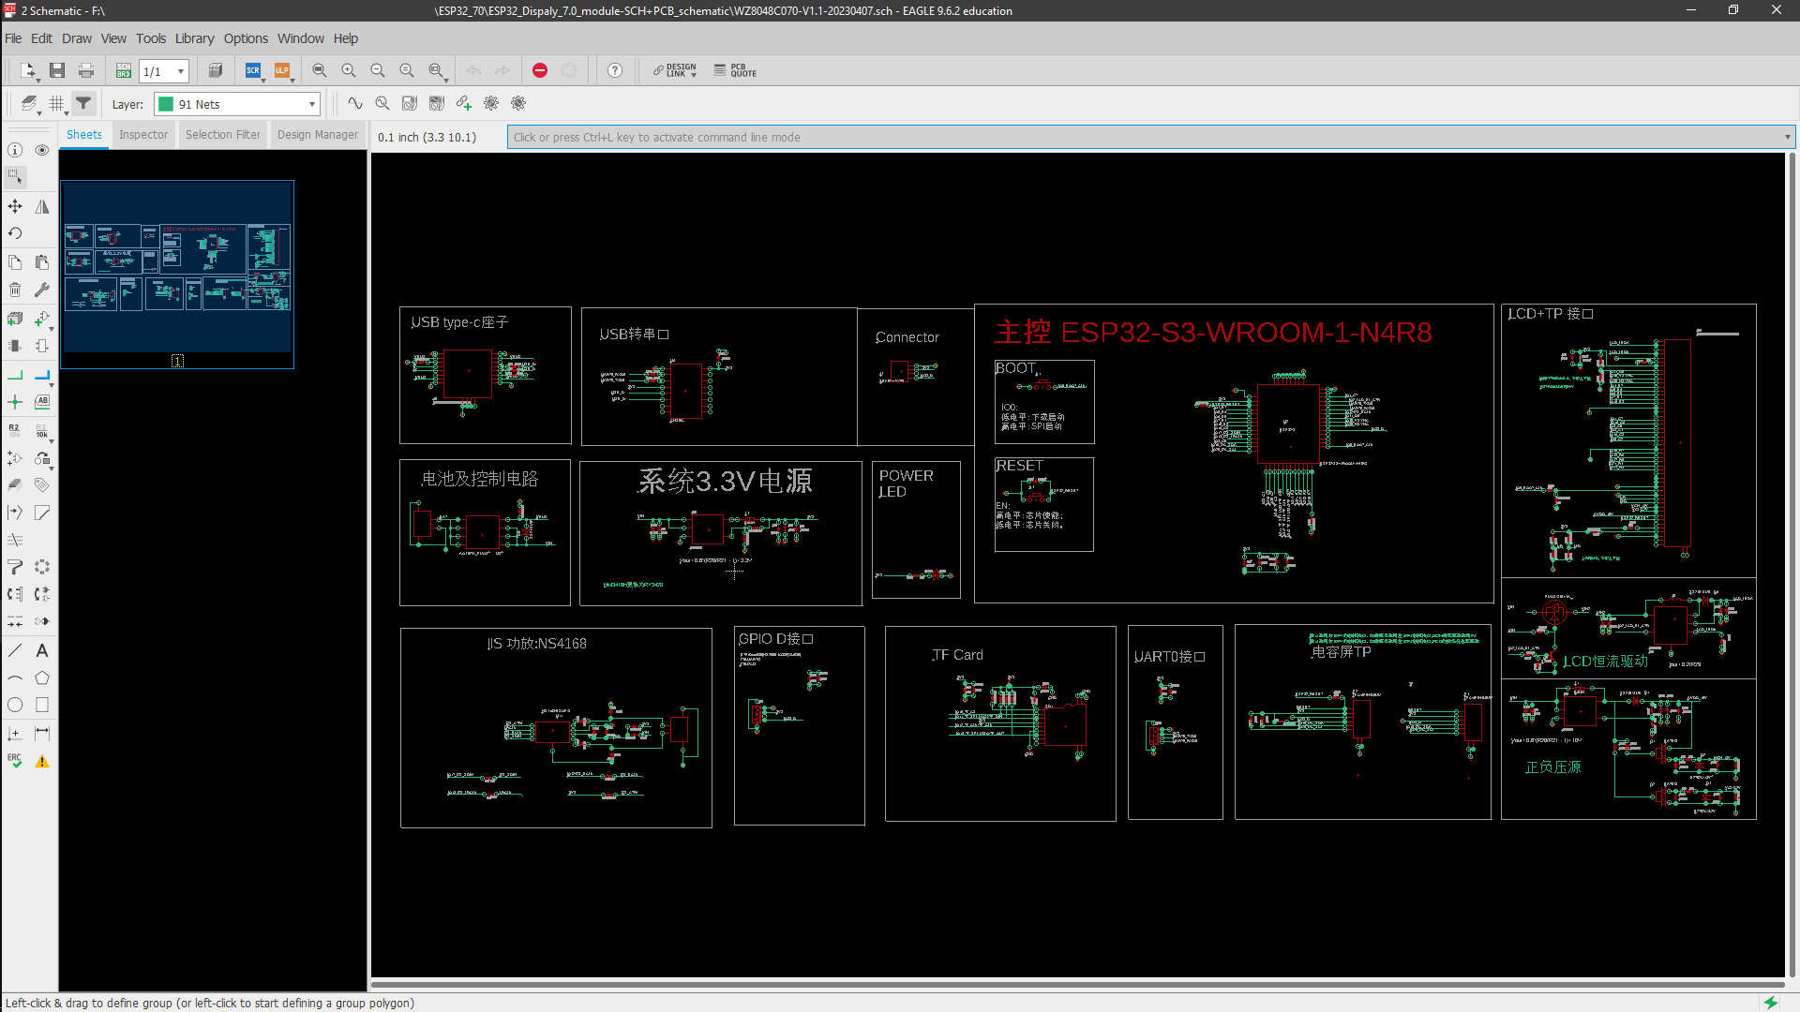Run ERC electrical rule check
The height and width of the screenshot is (1012, 1800).
pyautogui.click(x=15, y=761)
